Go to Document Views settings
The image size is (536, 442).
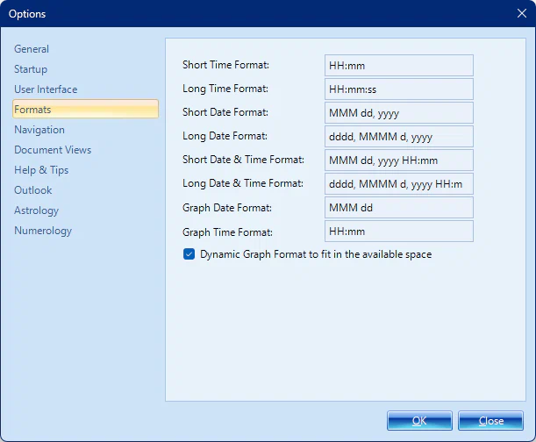coord(53,150)
